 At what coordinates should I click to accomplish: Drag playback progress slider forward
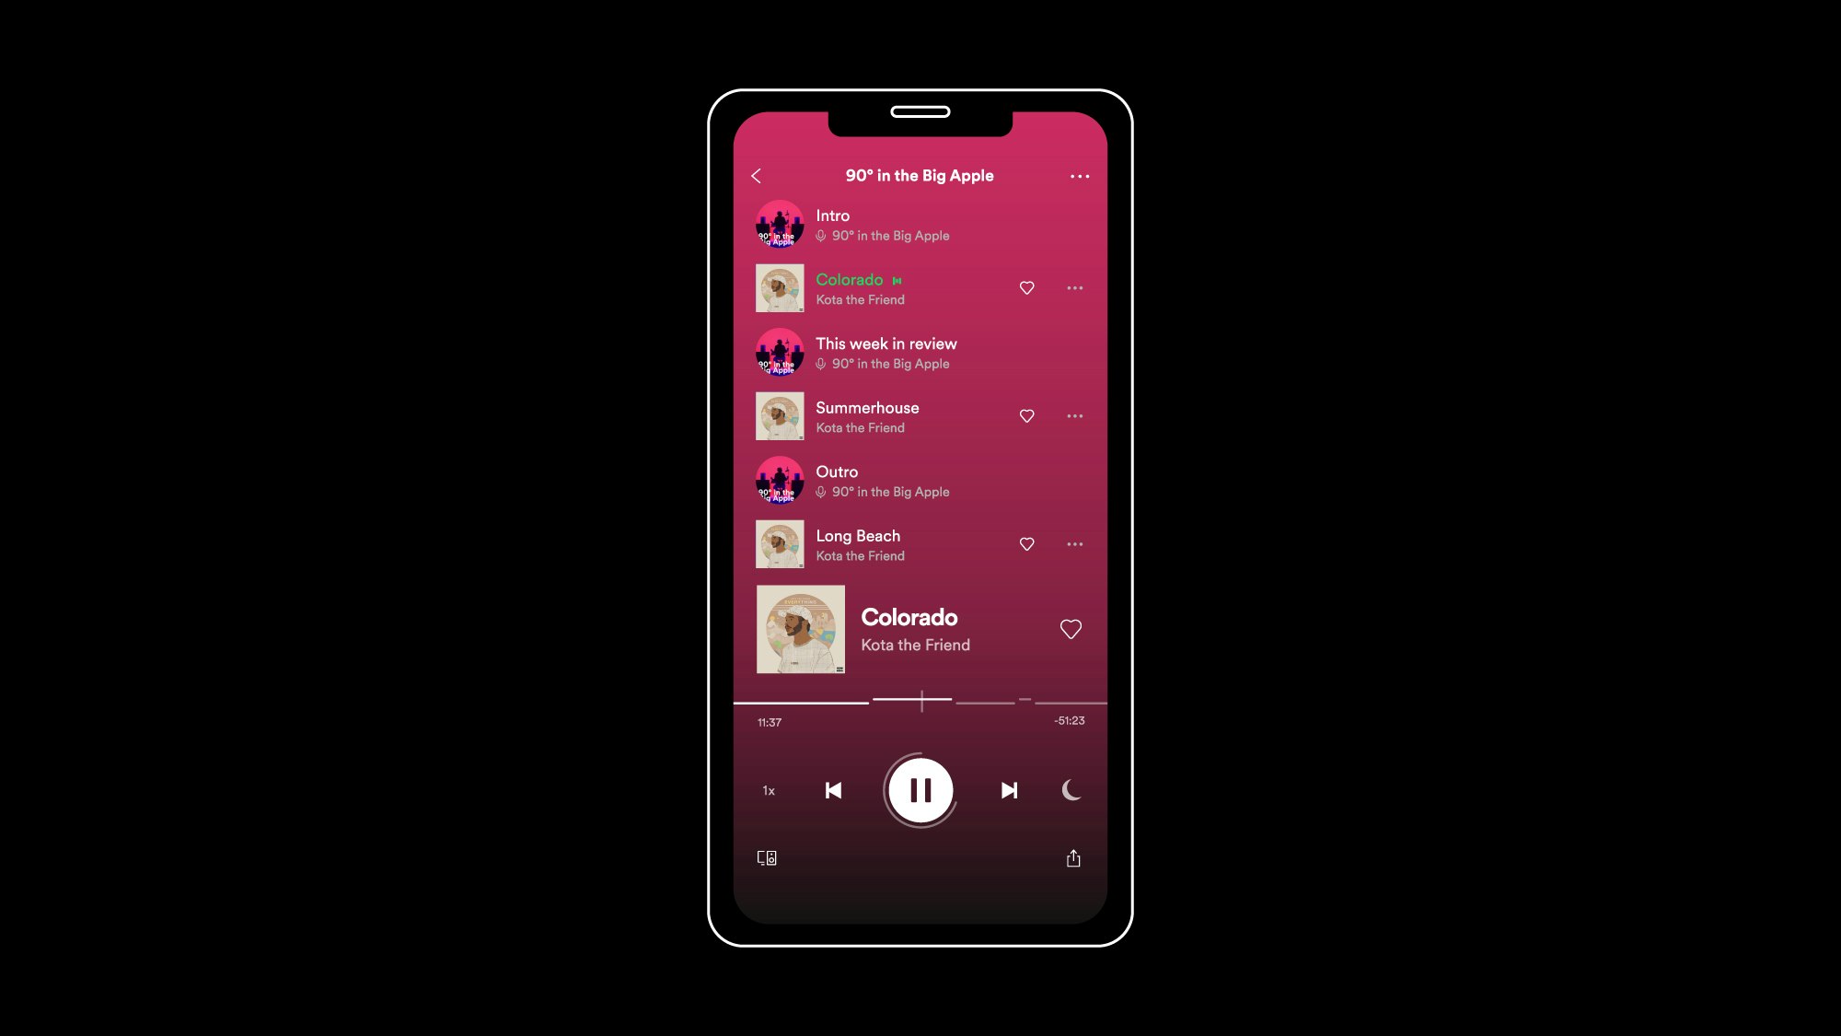pyautogui.click(x=920, y=700)
